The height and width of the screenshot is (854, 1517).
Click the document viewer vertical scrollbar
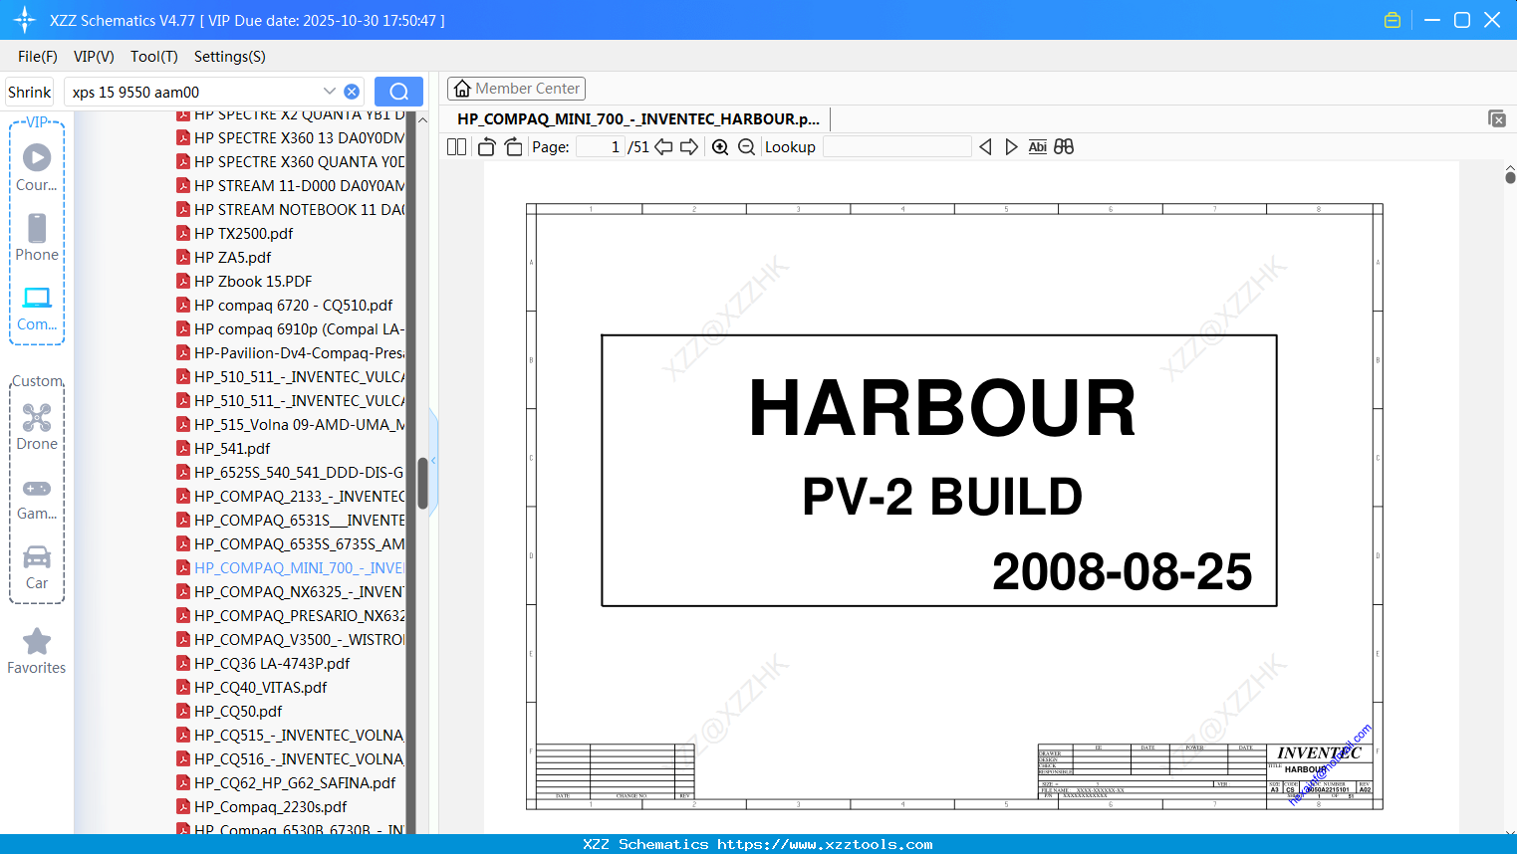[1510, 177]
